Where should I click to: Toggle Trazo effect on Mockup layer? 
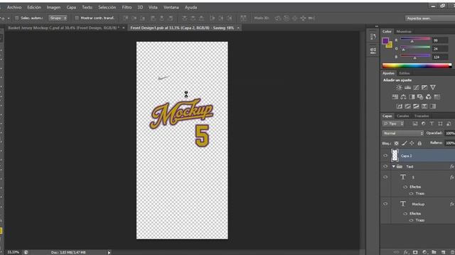click(x=411, y=220)
